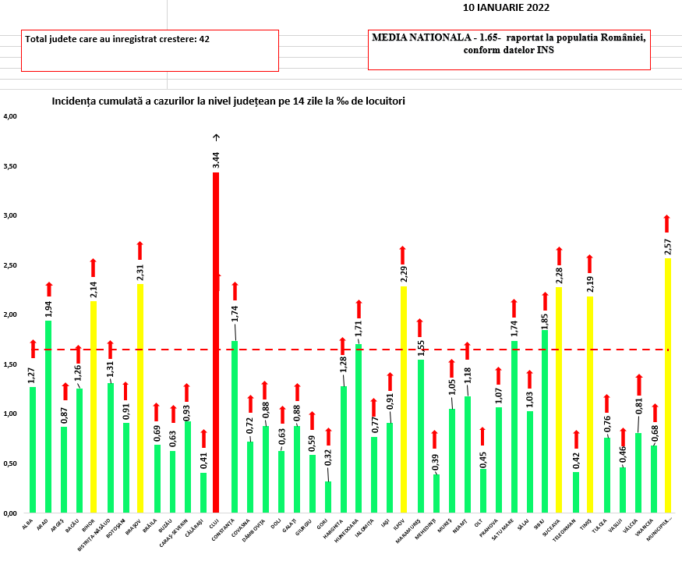
Task: Select the red arrow above Ilfov bar
Action: tap(403, 255)
